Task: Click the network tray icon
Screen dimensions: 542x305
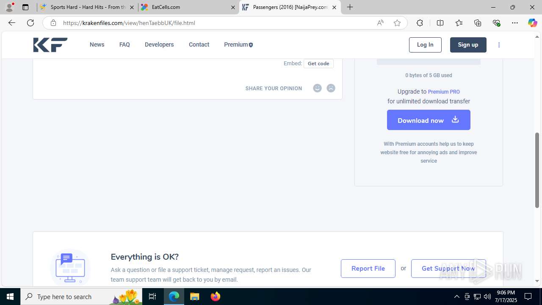Action: [477, 297]
